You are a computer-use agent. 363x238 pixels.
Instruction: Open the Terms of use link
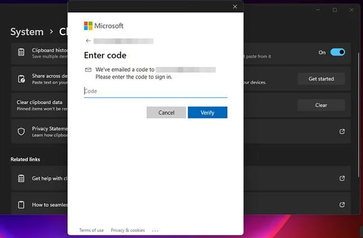click(x=92, y=230)
